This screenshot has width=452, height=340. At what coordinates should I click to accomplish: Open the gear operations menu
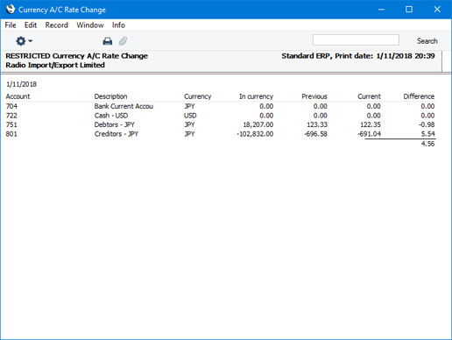(24, 41)
